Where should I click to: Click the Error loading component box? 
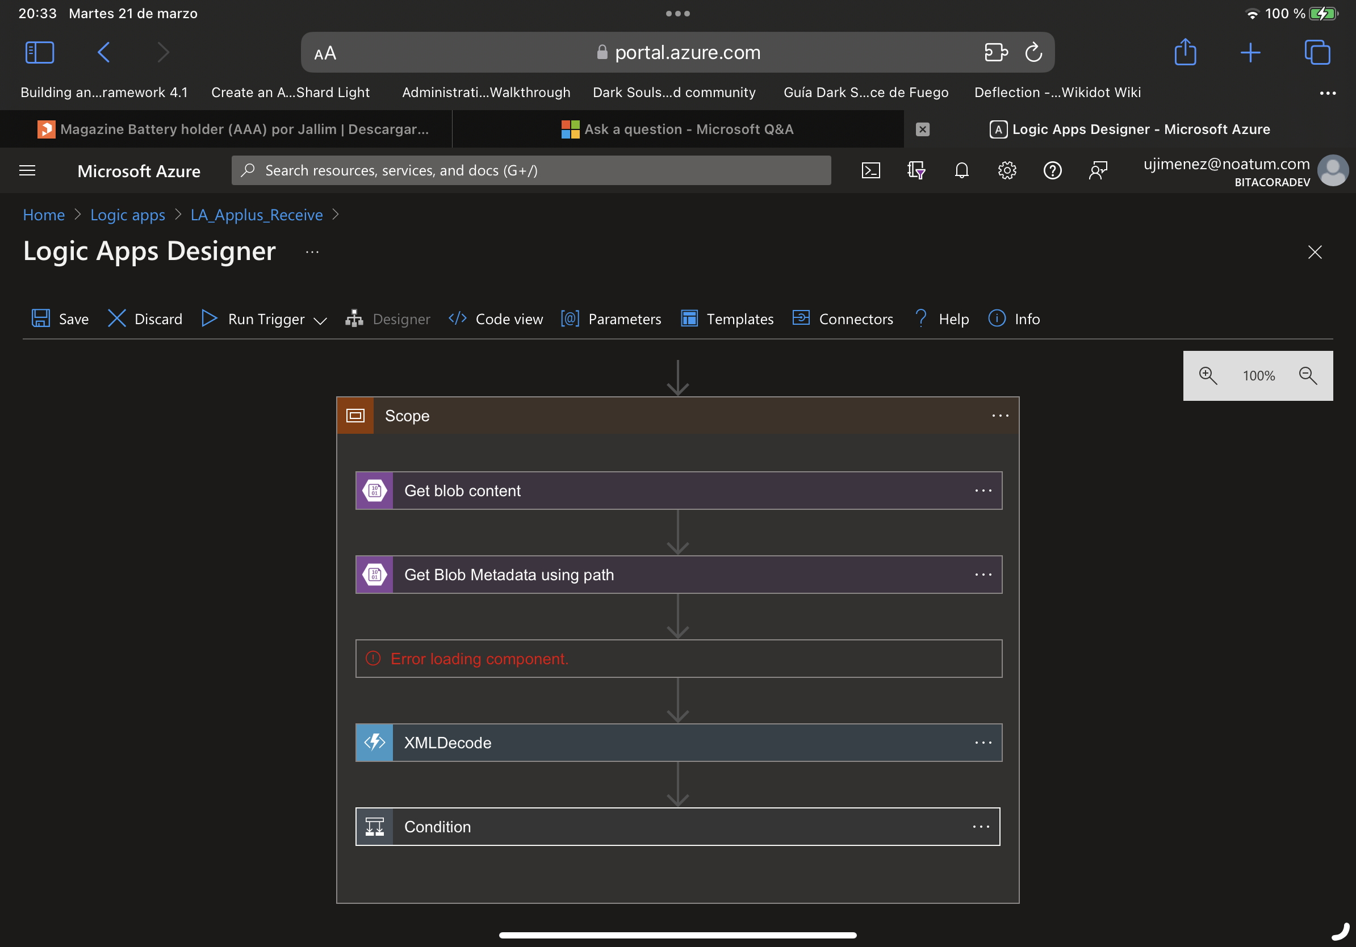pos(679,658)
